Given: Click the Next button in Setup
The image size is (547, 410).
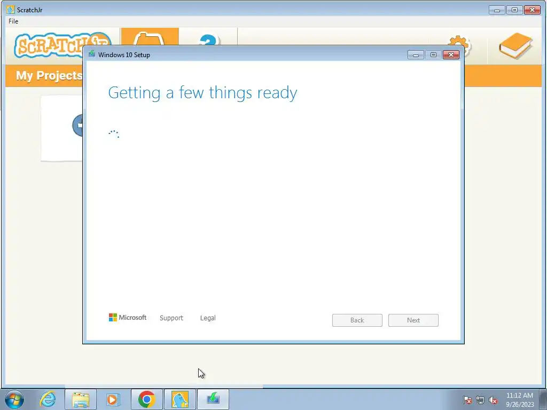Looking at the screenshot, I should (x=413, y=320).
